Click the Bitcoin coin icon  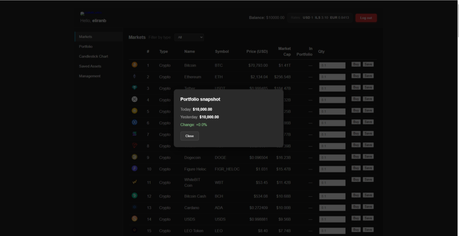[134, 65]
